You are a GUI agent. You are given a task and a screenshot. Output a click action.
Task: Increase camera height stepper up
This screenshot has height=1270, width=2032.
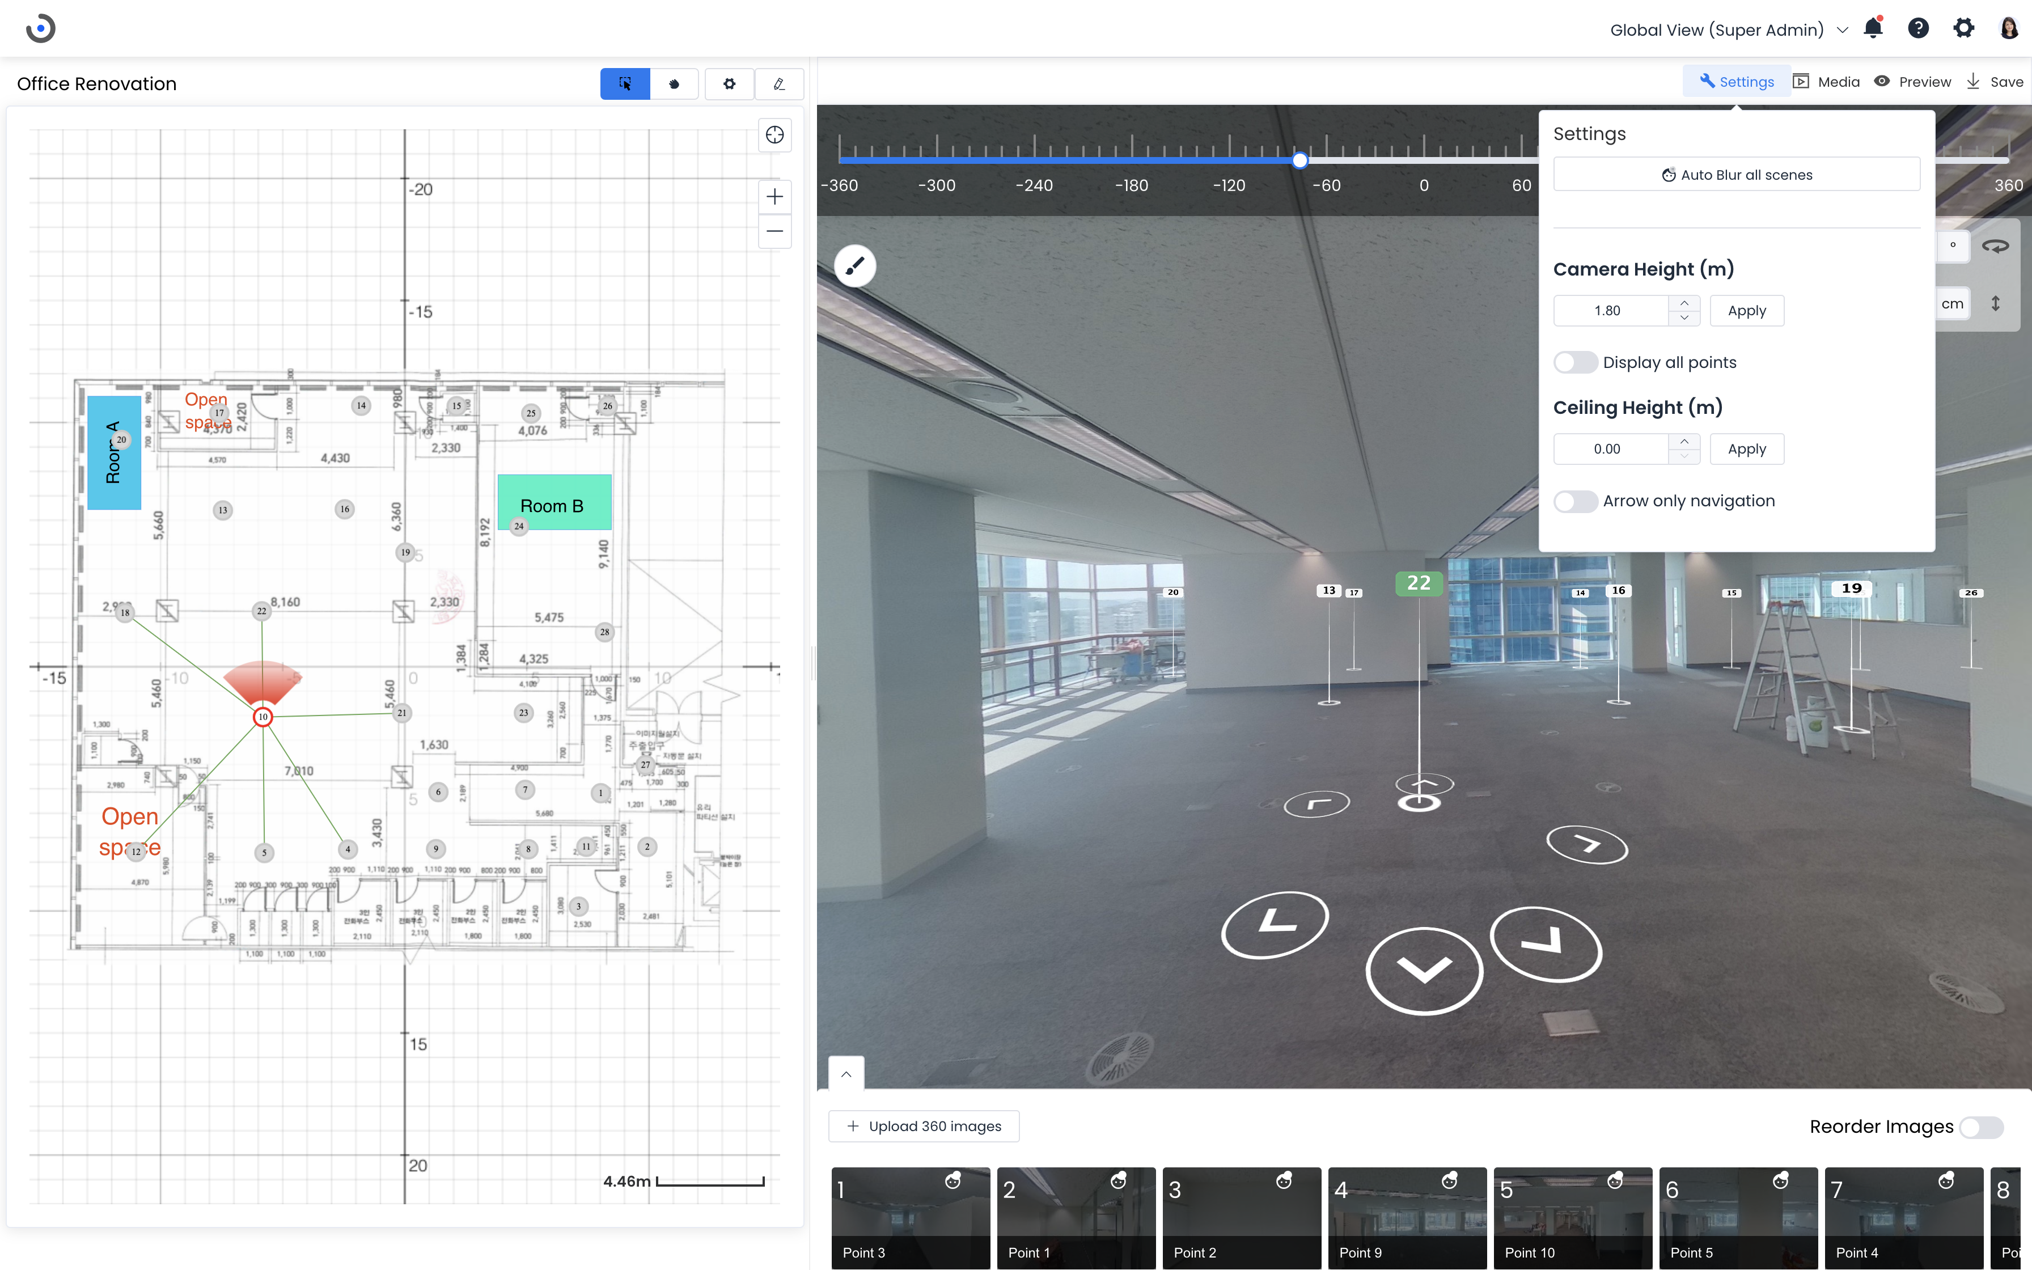(1683, 303)
